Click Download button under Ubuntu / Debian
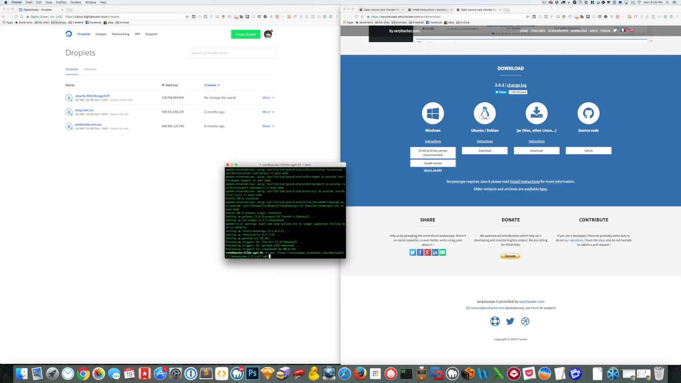 point(485,151)
